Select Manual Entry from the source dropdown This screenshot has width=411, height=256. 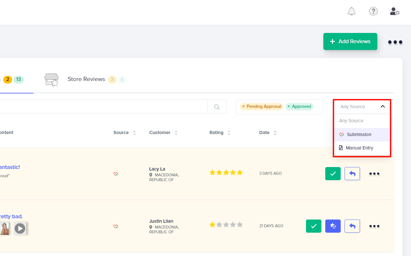(x=359, y=148)
